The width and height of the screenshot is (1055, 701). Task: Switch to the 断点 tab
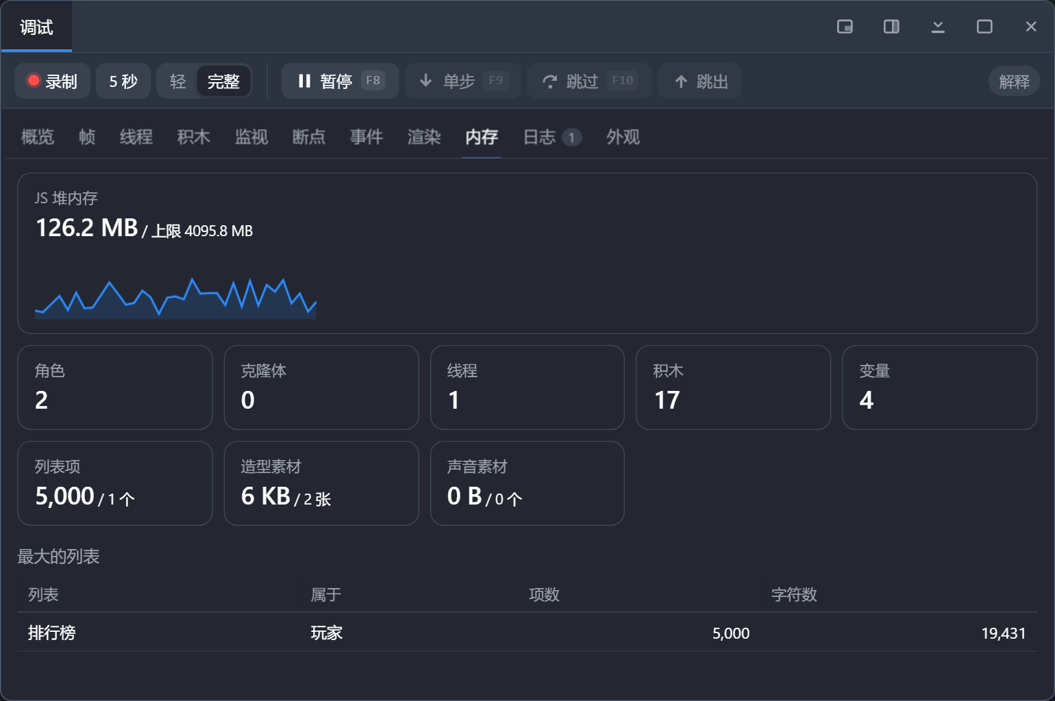tap(309, 137)
